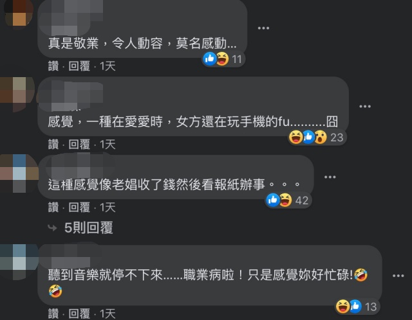Expand the 5則回覆 reply thread

tap(89, 227)
